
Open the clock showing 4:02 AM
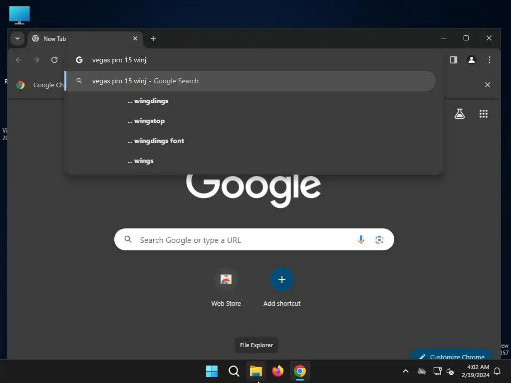476,371
